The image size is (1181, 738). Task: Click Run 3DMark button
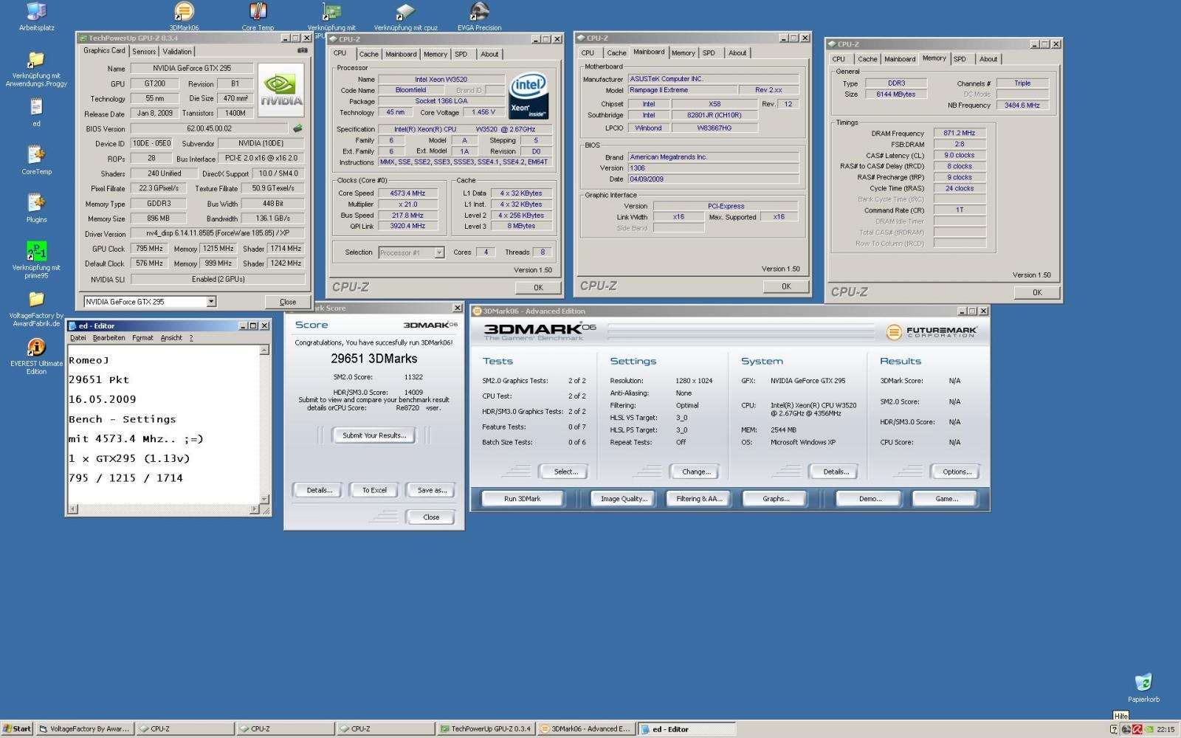523,499
